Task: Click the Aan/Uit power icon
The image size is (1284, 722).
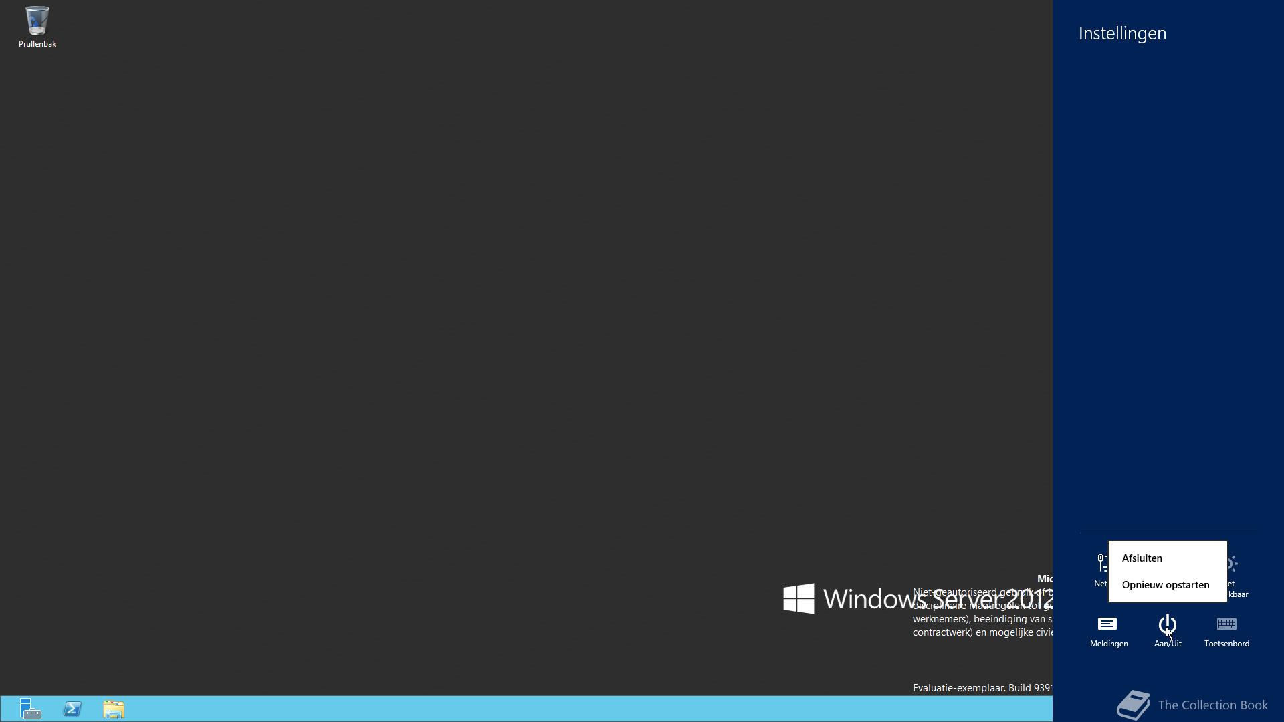Action: (x=1168, y=631)
